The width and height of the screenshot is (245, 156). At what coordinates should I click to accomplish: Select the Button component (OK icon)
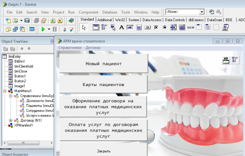pyautogui.click(x=147, y=27)
